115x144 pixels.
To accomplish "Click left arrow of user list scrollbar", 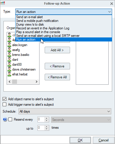I will pos(10,82).
